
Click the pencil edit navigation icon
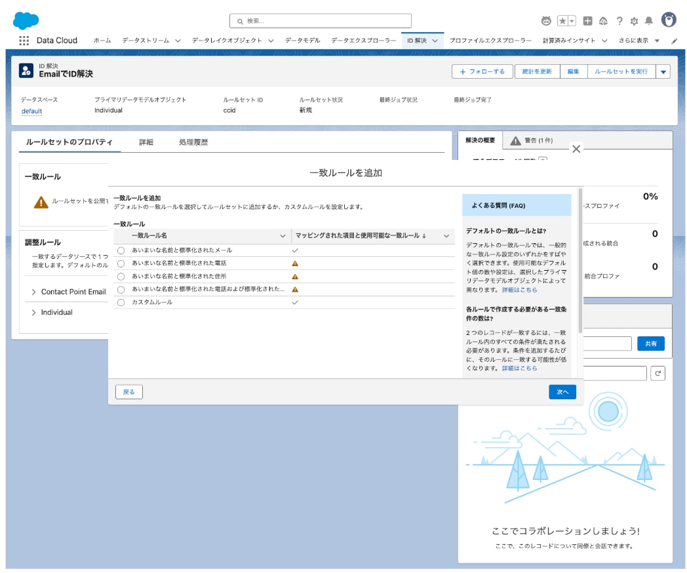pyautogui.click(x=675, y=41)
